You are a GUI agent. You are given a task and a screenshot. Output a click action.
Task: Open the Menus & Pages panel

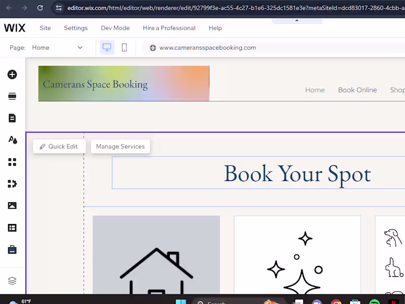click(x=12, y=117)
